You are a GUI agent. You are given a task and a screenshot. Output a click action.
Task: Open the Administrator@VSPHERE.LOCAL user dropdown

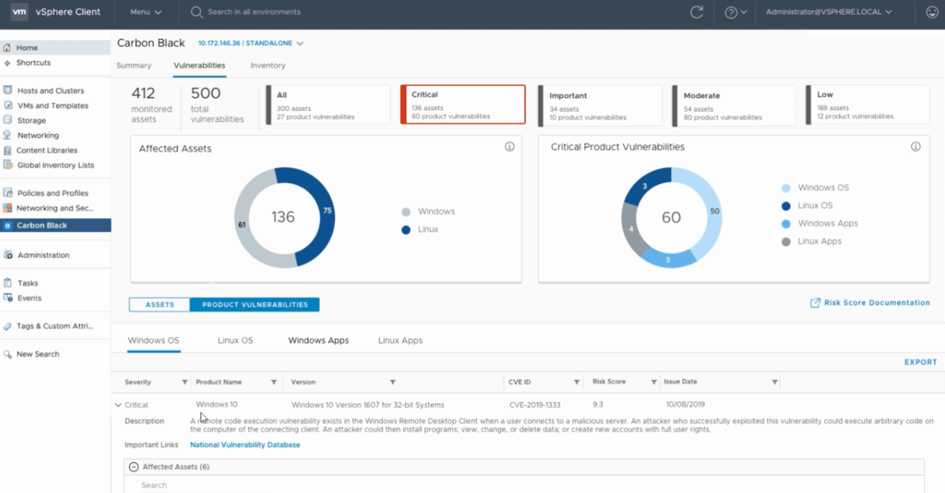pos(829,12)
